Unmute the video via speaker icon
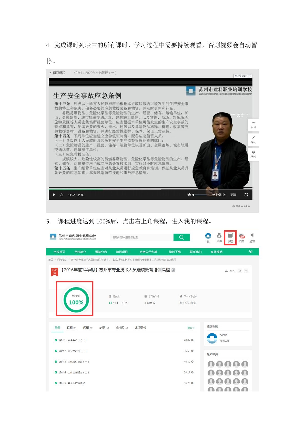 189,195
